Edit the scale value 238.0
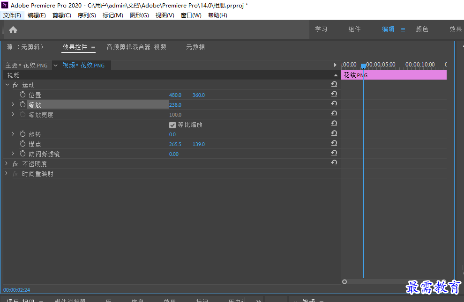464x302 pixels. tap(175, 105)
